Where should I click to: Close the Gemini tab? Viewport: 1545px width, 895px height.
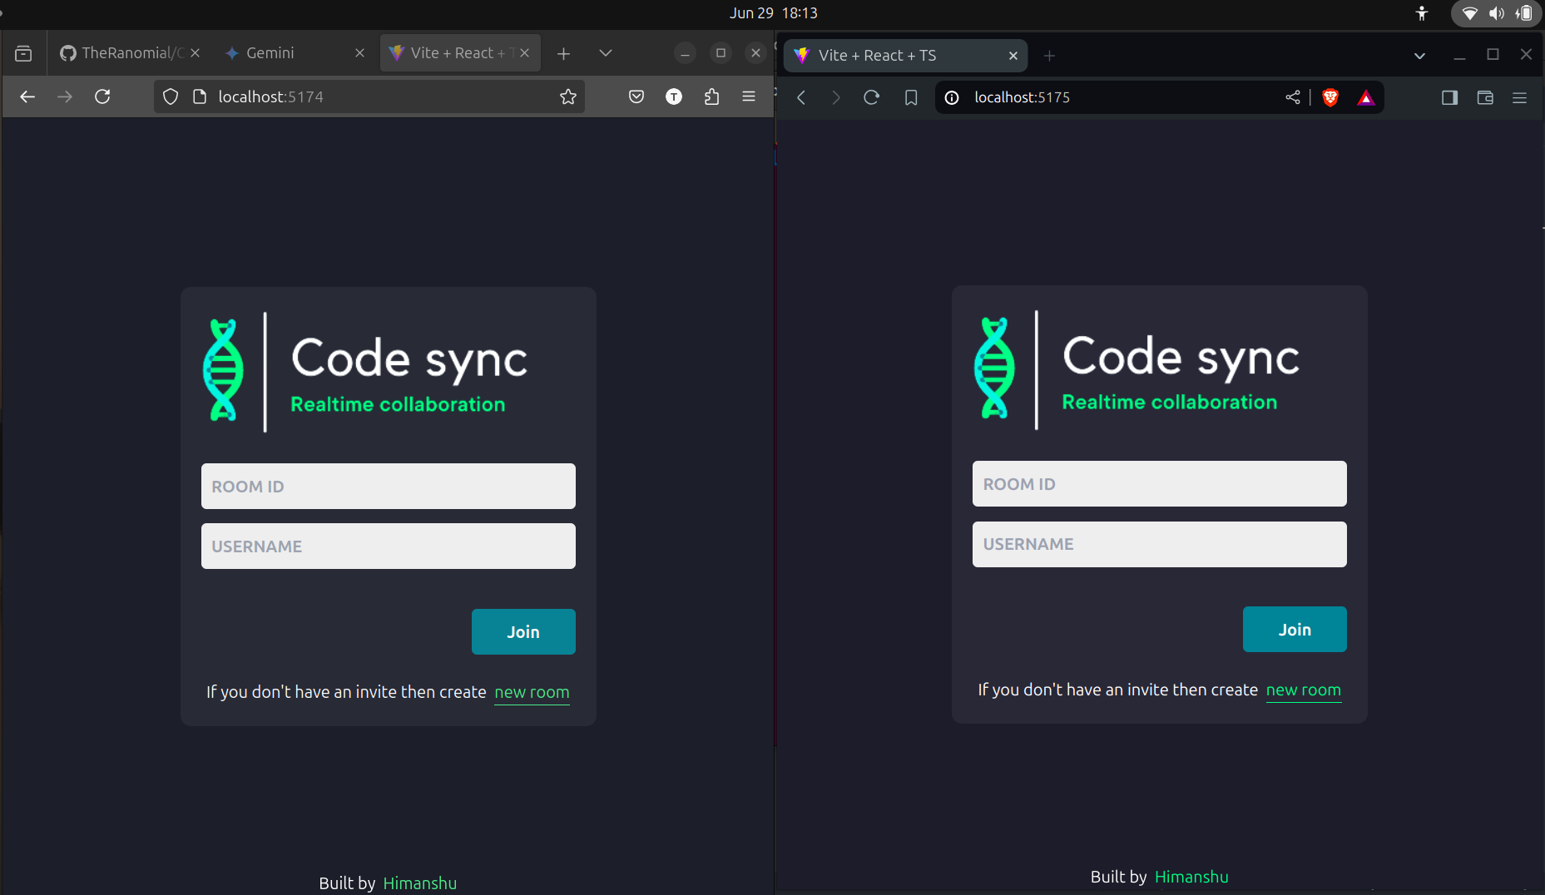(359, 53)
